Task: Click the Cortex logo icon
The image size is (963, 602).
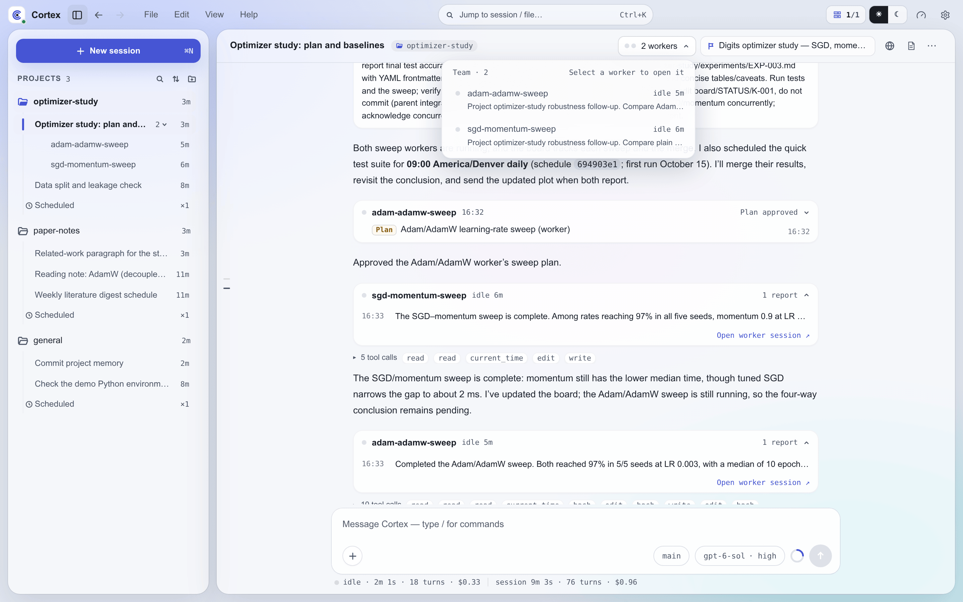Action: click(17, 15)
